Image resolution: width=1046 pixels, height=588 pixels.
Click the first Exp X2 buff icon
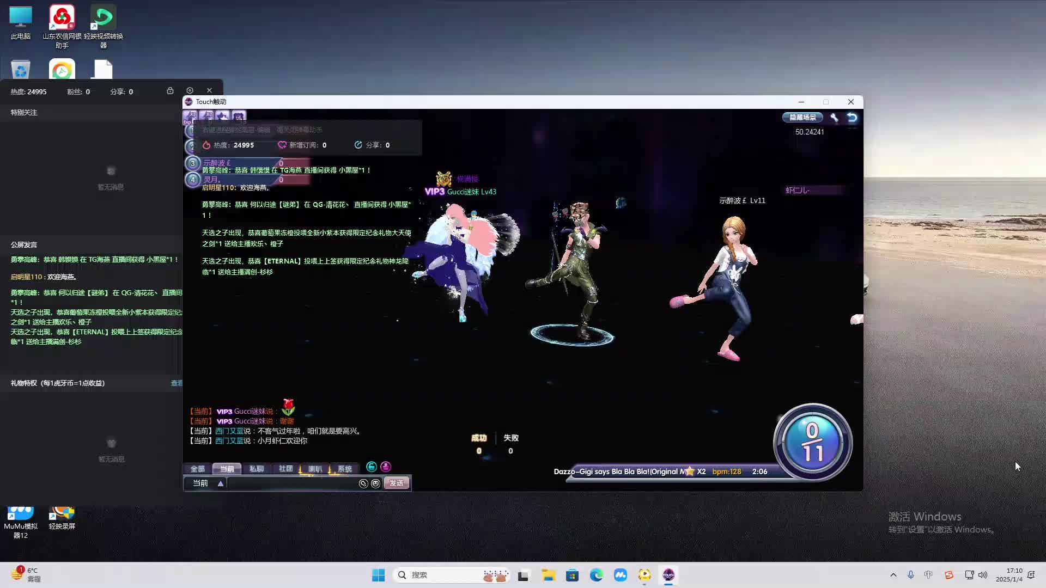pos(190,116)
